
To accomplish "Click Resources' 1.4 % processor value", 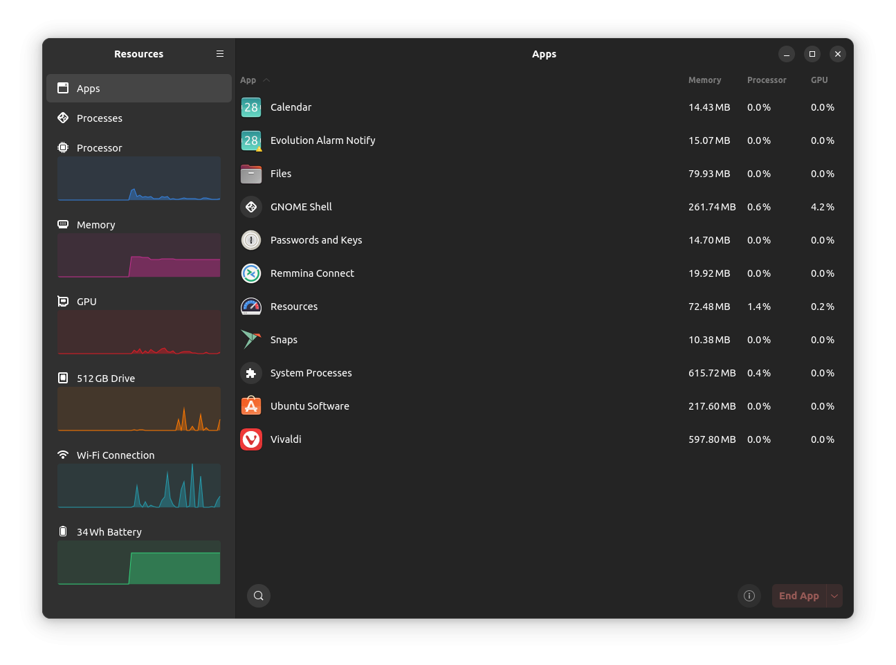I will tap(759, 307).
